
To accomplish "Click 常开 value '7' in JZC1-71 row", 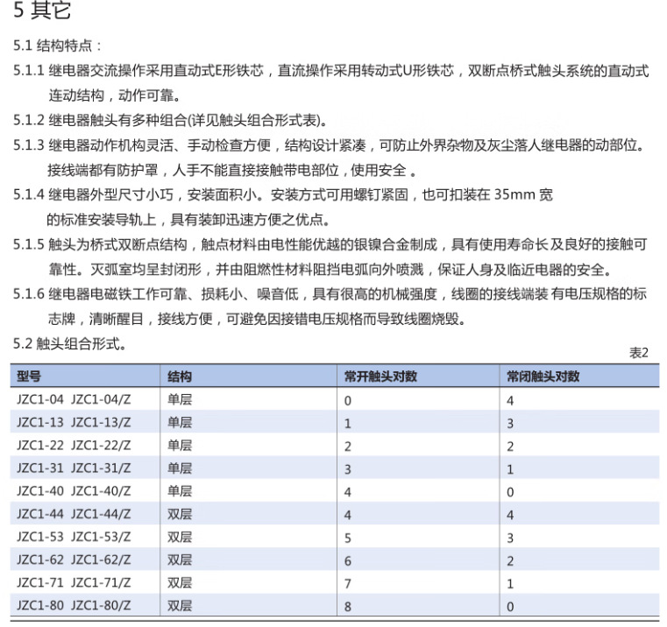I will [x=348, y=584].
